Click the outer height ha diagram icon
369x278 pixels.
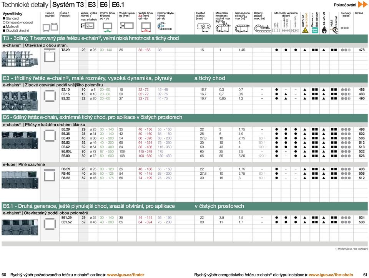tap(127, 26)
